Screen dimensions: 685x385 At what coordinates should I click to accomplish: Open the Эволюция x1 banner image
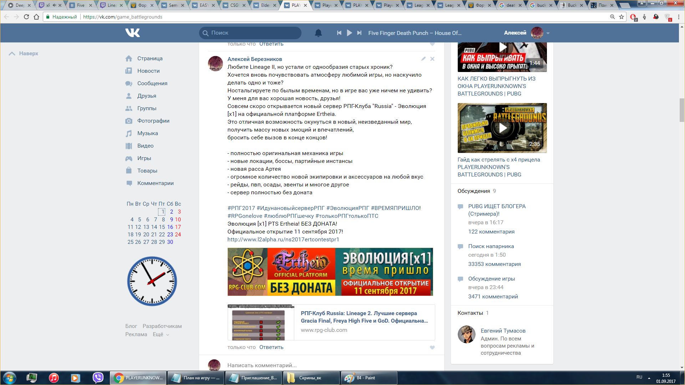tap(330, 272)
